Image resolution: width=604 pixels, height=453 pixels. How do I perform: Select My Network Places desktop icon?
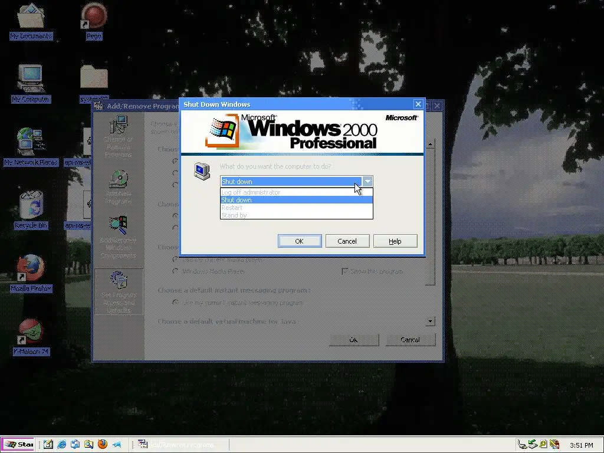click(x=31, y=147)
